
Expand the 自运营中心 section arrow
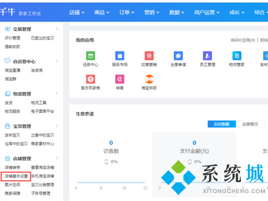coord(57,61)
